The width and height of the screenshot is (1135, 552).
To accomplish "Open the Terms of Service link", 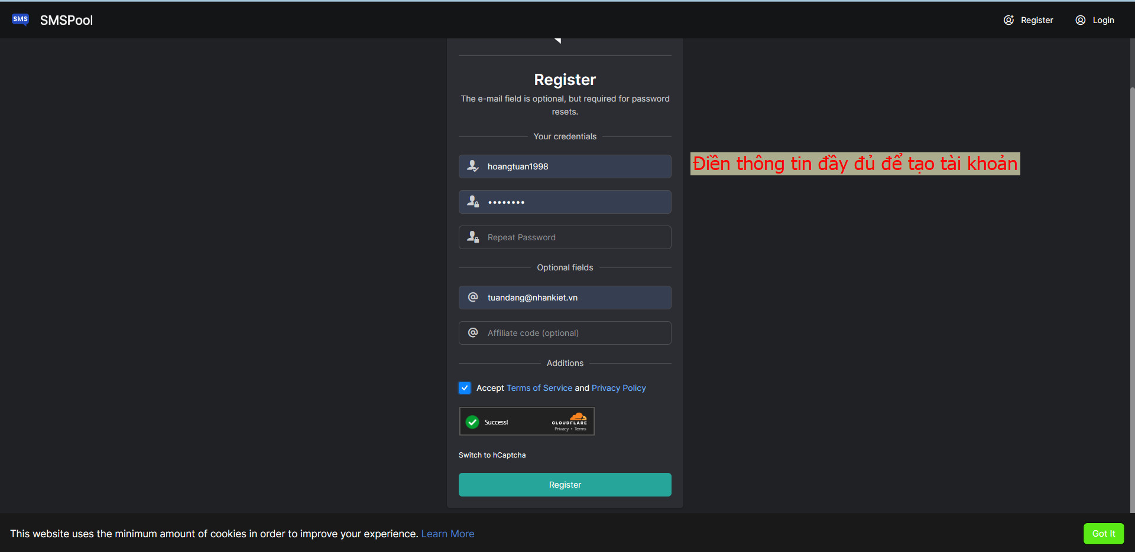I will click(539, 388).
